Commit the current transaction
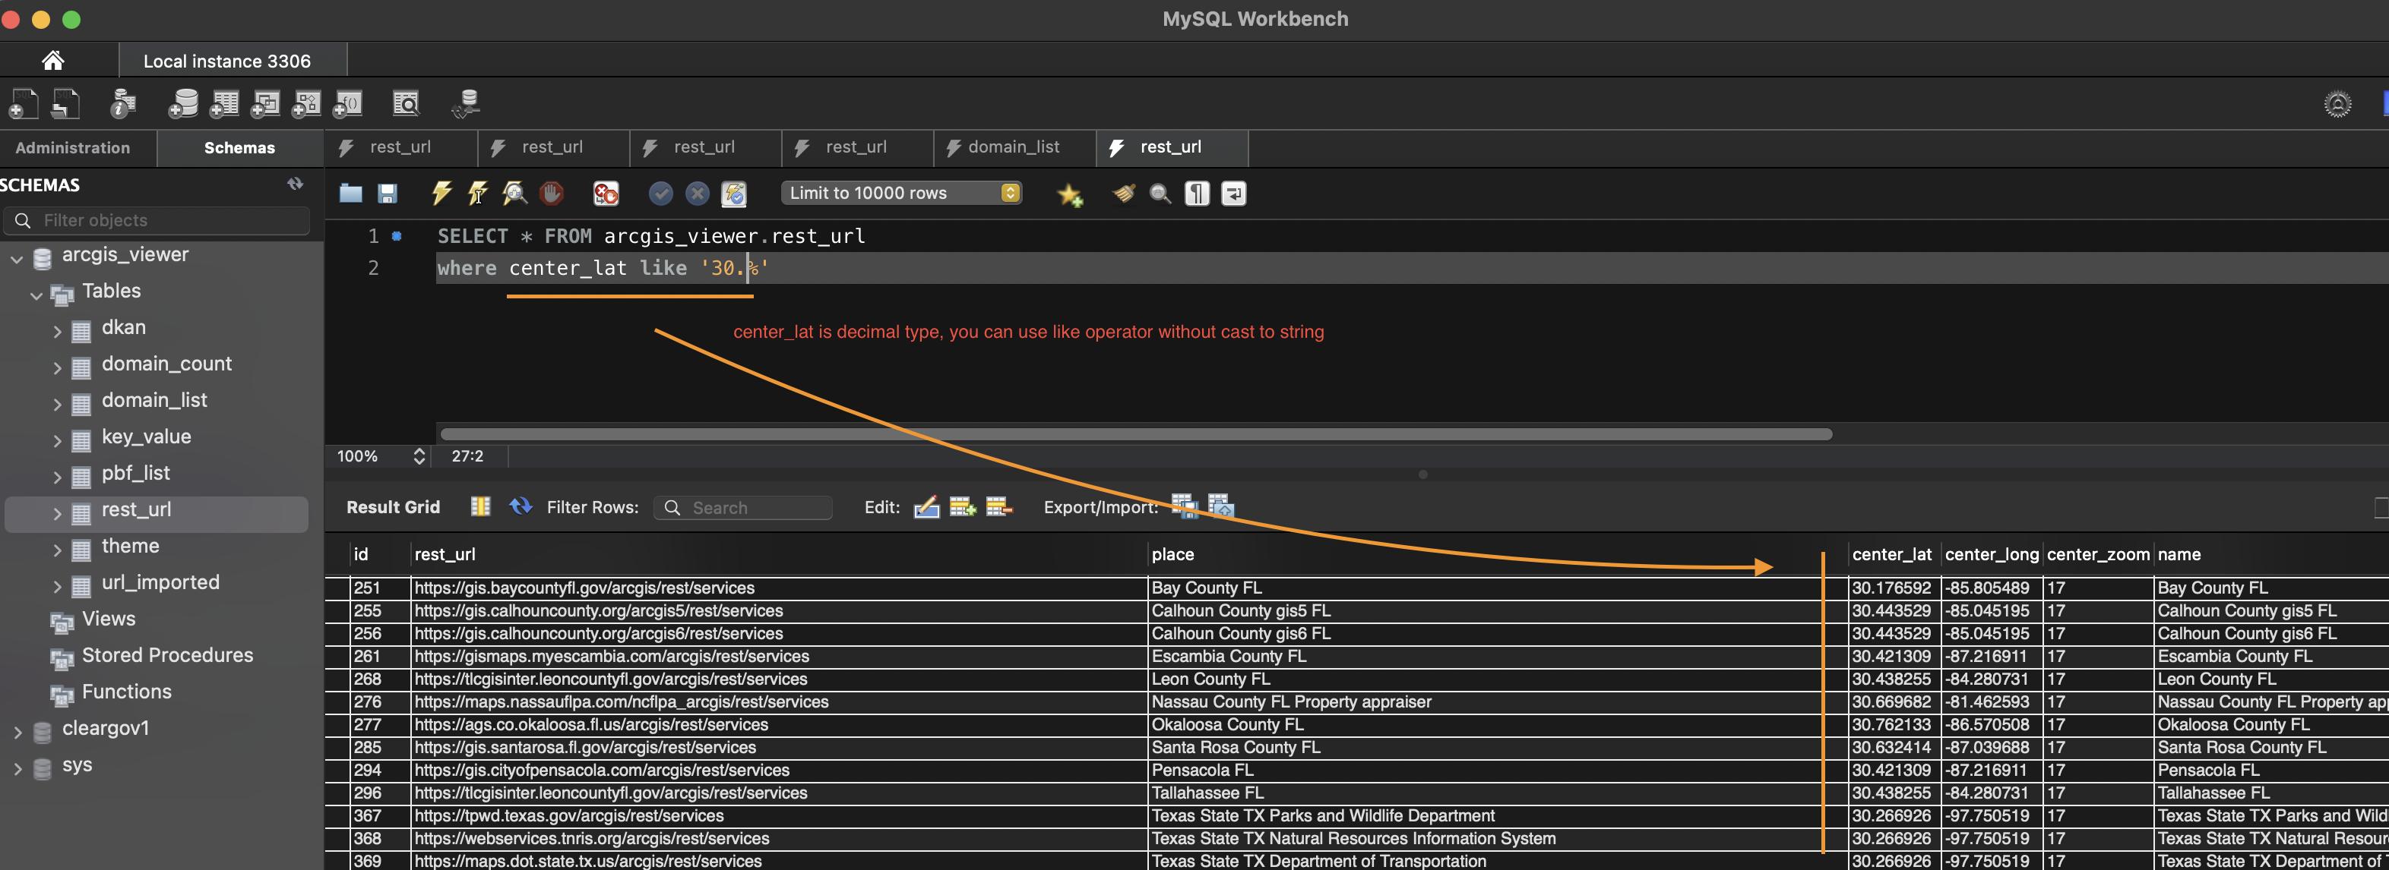Screen dimensions: 2389x870 (660, 193)
